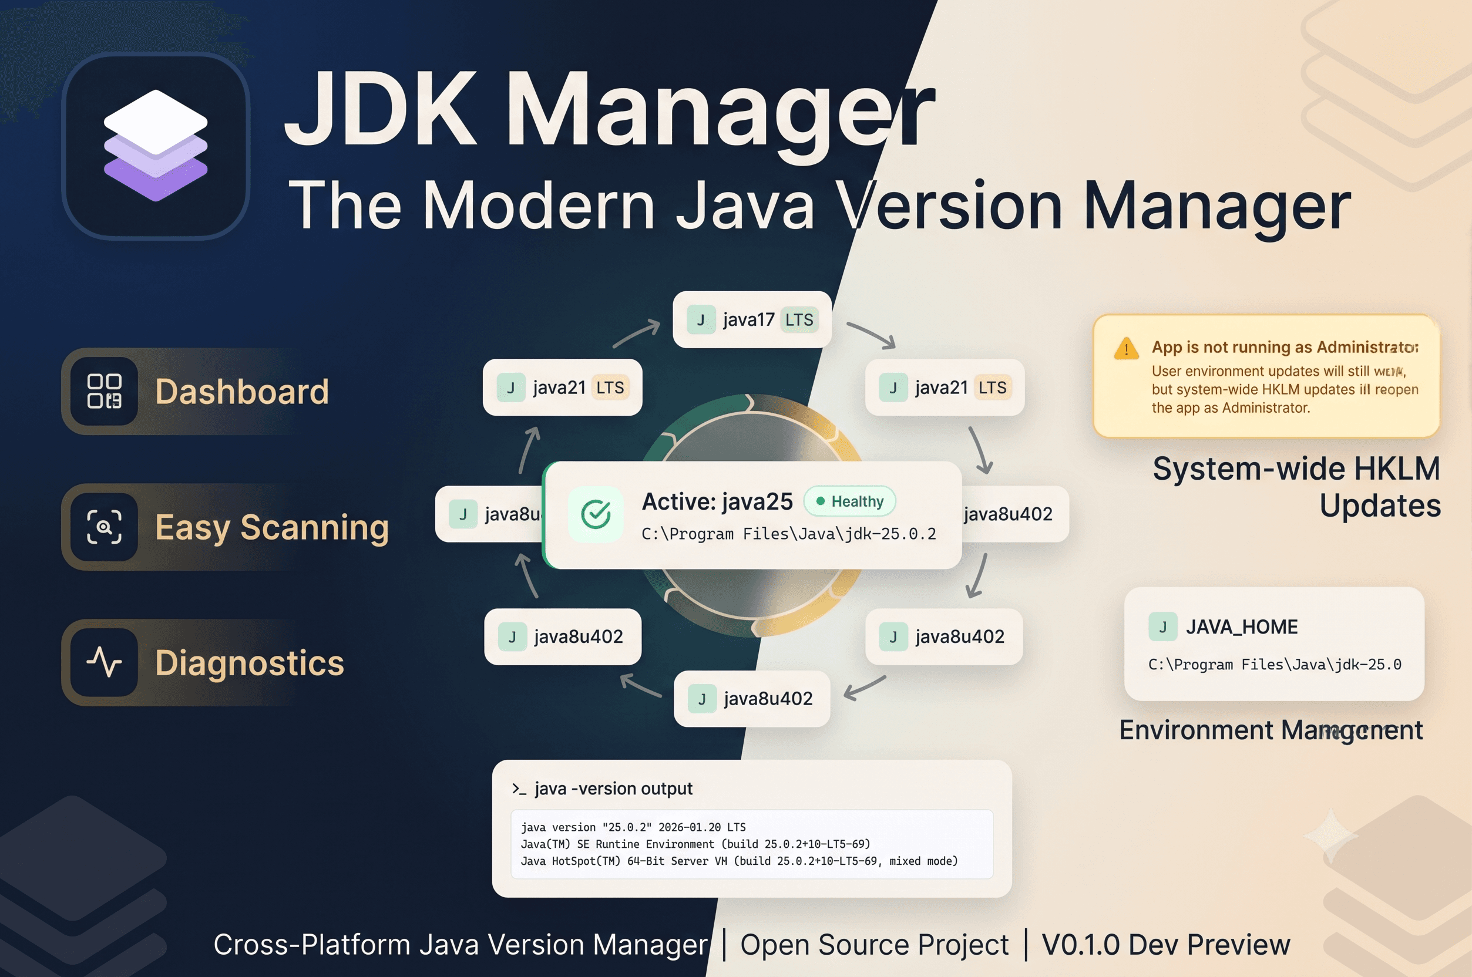
Task: Click the 'System-wide HKLM Updates' caption
Action: pyautogui.click(x=1297, y=487)
